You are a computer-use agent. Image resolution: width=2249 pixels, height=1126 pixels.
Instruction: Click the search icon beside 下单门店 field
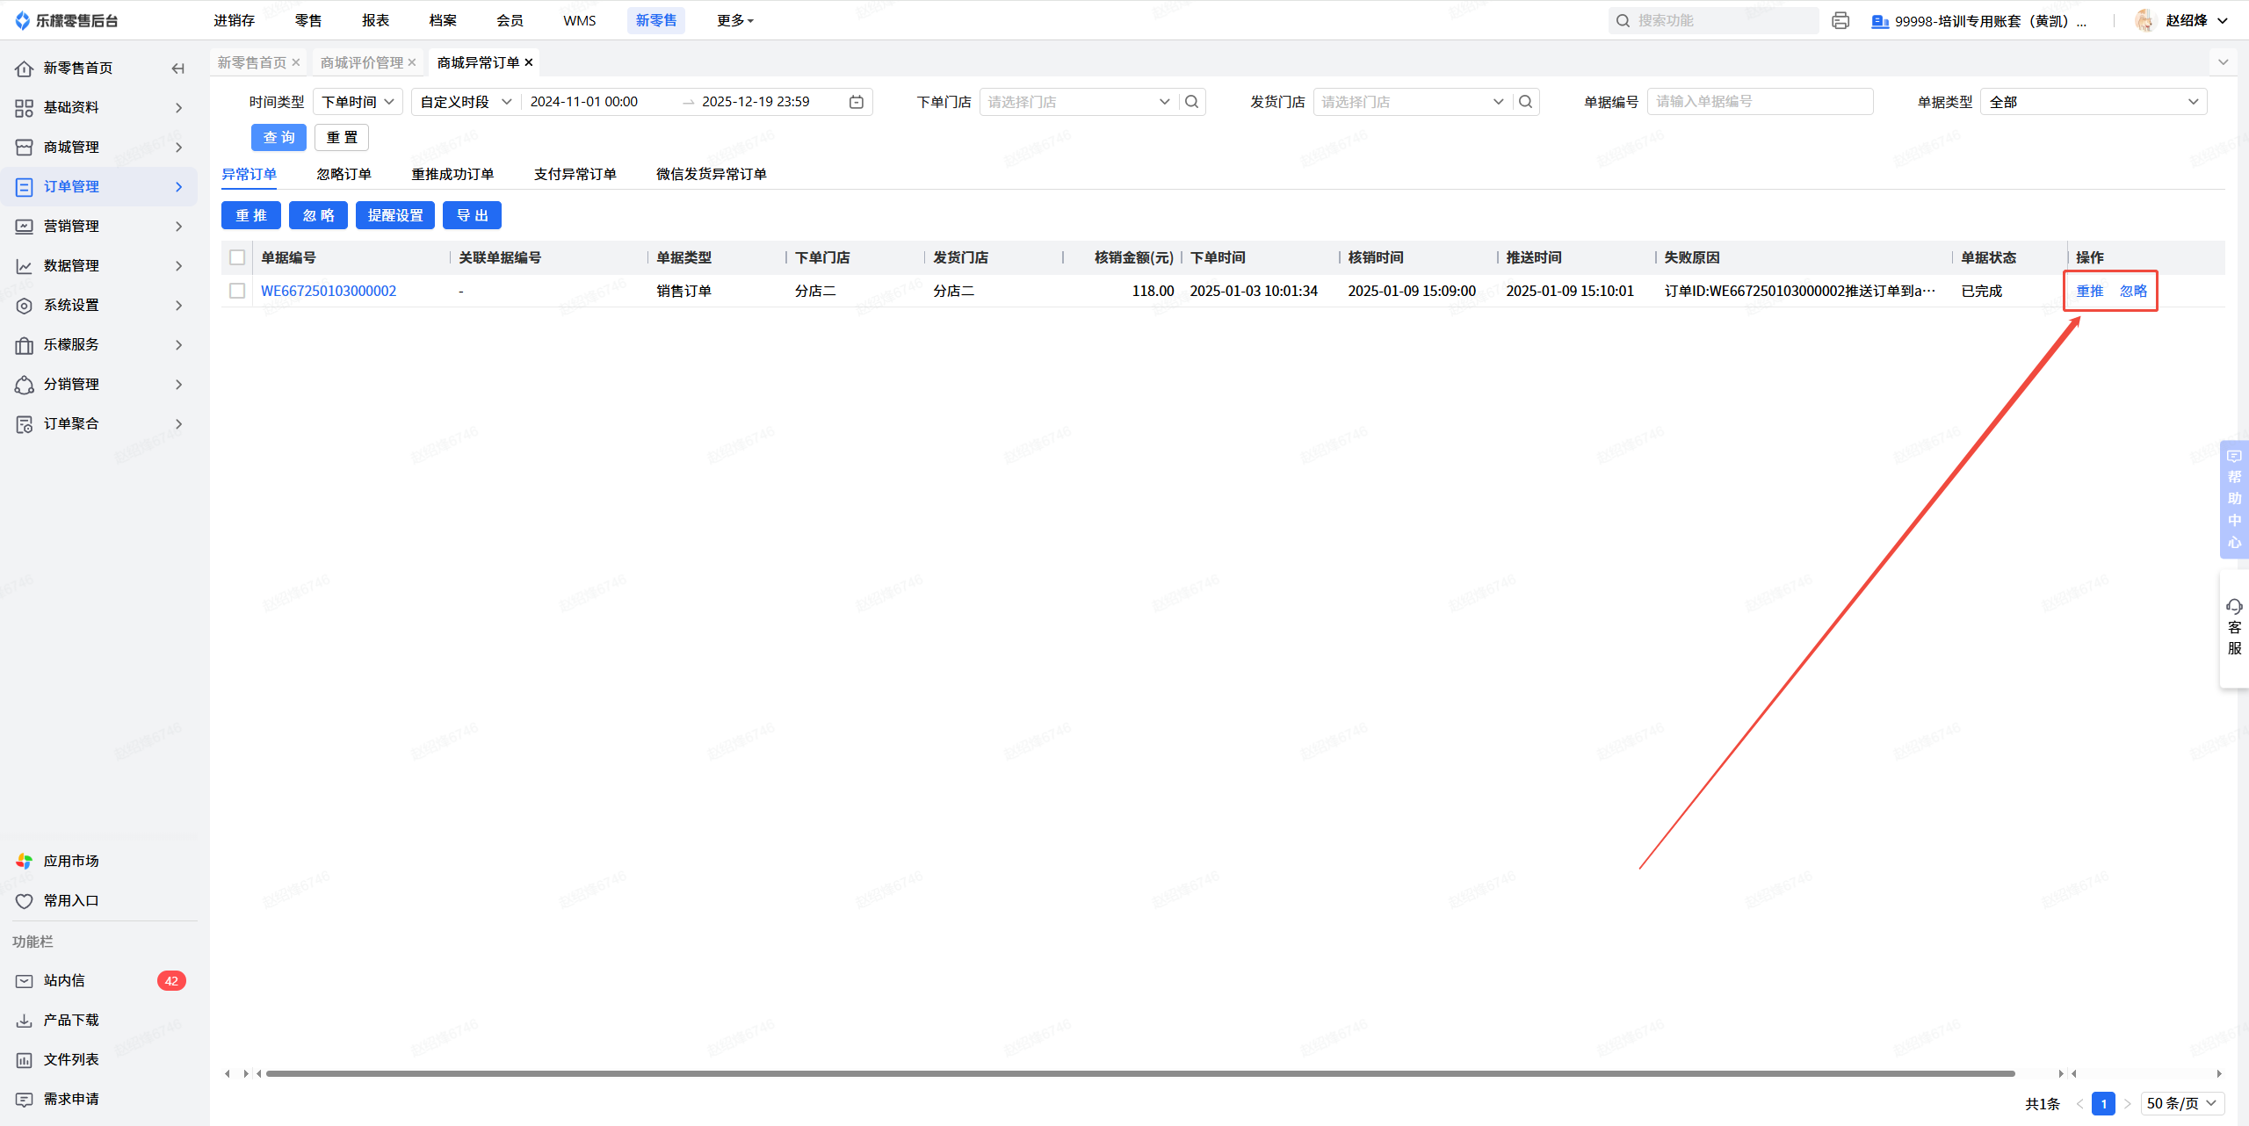pyautogui.click(x=1192, y=102)
